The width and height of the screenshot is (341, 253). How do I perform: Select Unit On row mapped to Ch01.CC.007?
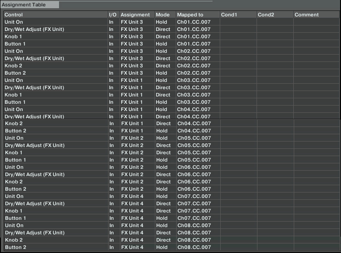[x=171, y=22]
